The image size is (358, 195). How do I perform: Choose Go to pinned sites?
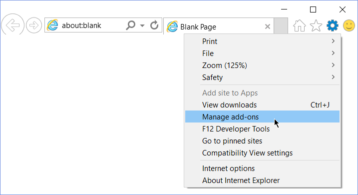pyautogui.click(x=262, y=141)
